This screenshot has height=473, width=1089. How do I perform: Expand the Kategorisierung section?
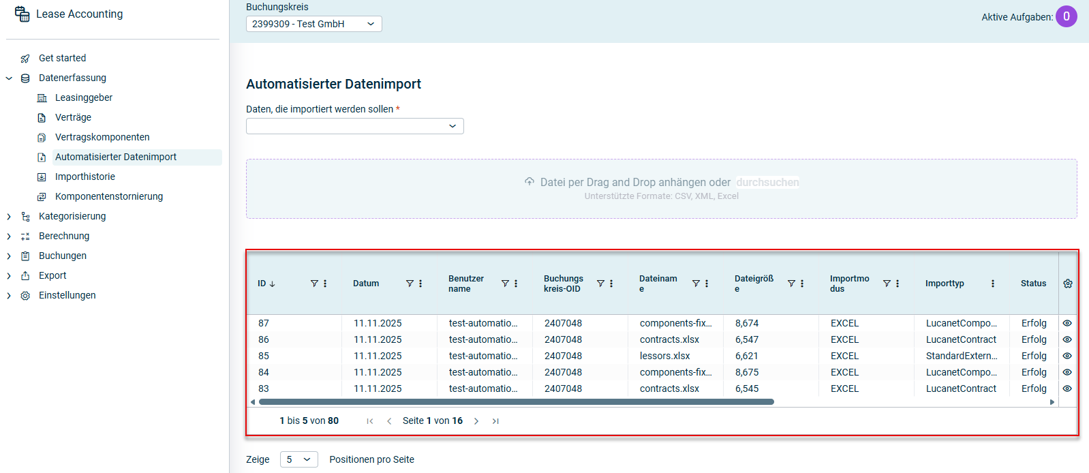tap(9, 217)
